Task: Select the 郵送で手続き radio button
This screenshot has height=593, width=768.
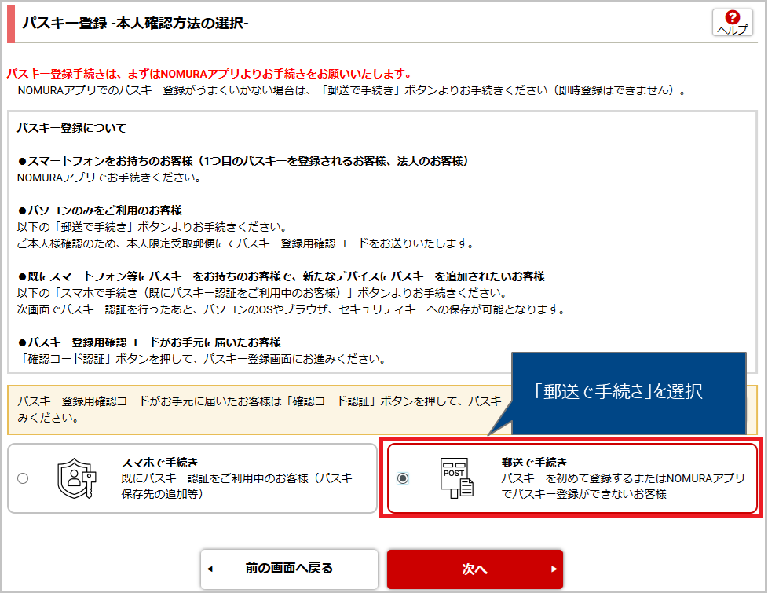Action: point(403,478)
